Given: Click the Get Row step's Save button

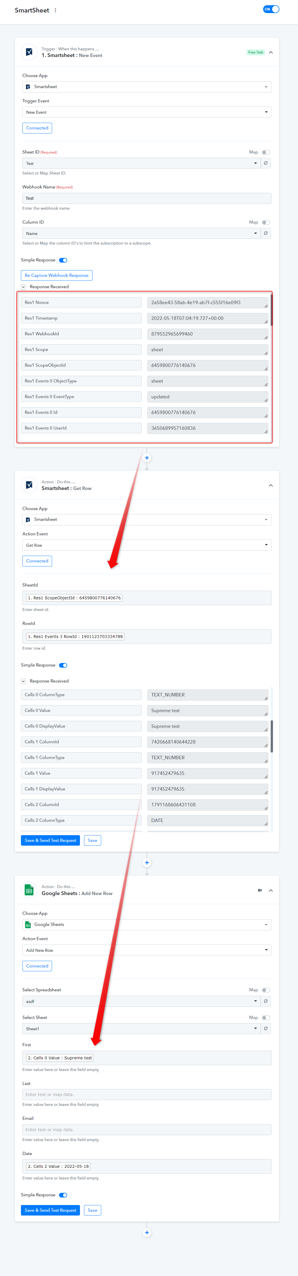Looking at the screenshot, I should click(92, 841).
